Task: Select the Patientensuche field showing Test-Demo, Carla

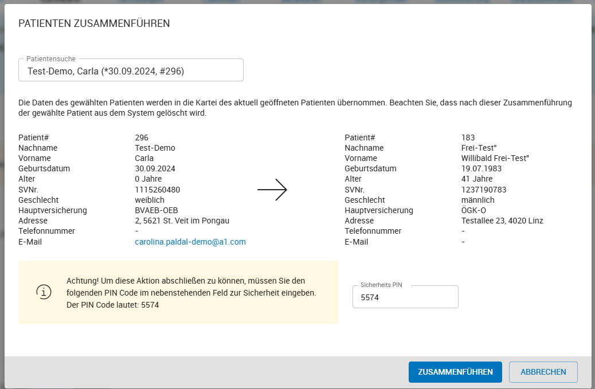Action: tap(131, 69)
